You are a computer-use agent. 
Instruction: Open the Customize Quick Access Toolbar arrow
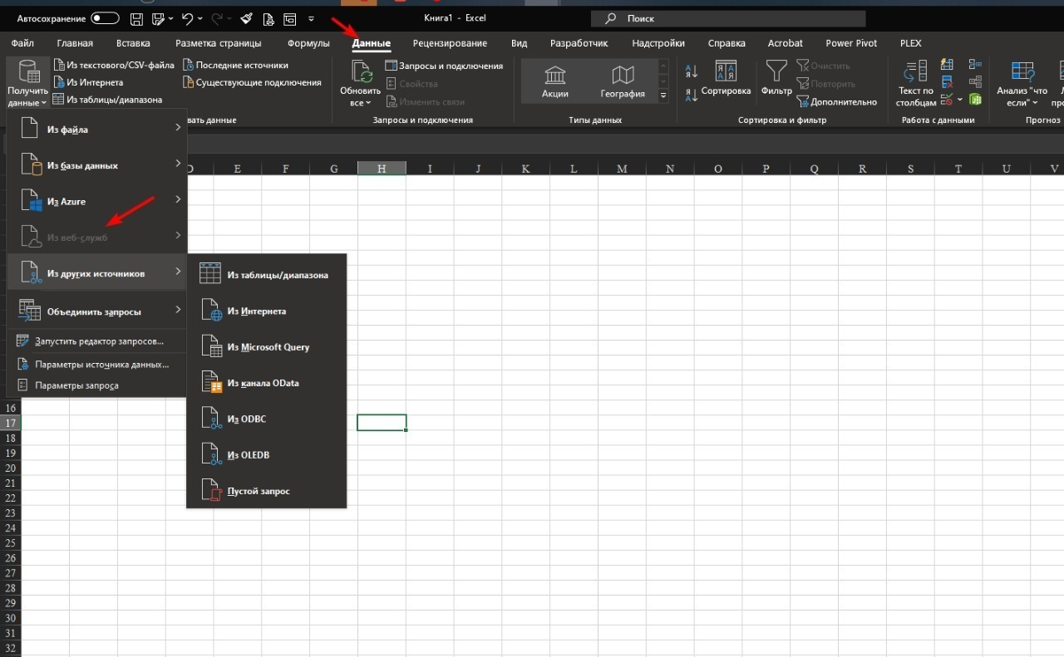pos(311,18)
